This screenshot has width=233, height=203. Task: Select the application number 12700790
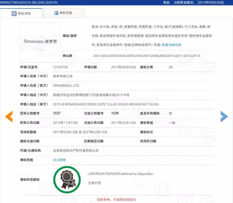tap(61, 67)
